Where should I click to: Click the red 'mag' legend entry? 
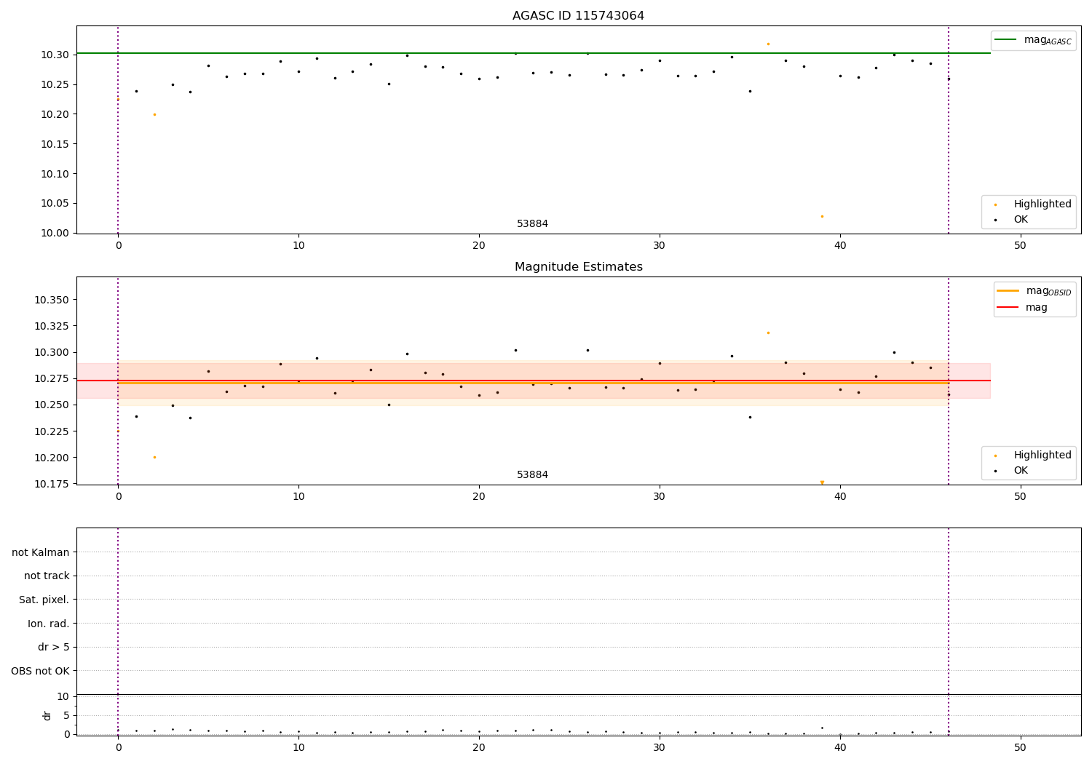(1023, 308)
